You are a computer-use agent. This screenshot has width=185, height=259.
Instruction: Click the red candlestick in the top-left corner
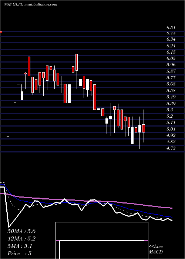(x=1, y=32)
